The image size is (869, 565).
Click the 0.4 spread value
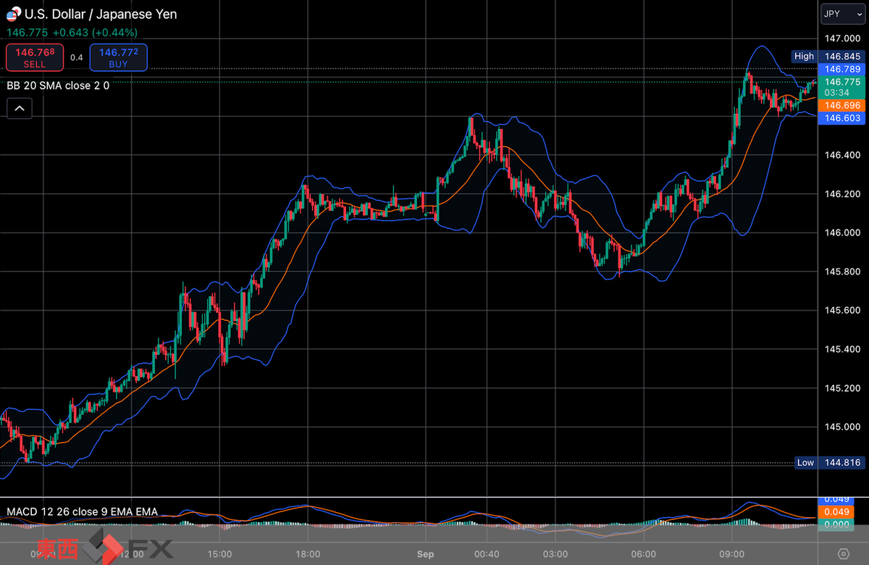click(76, 57)
